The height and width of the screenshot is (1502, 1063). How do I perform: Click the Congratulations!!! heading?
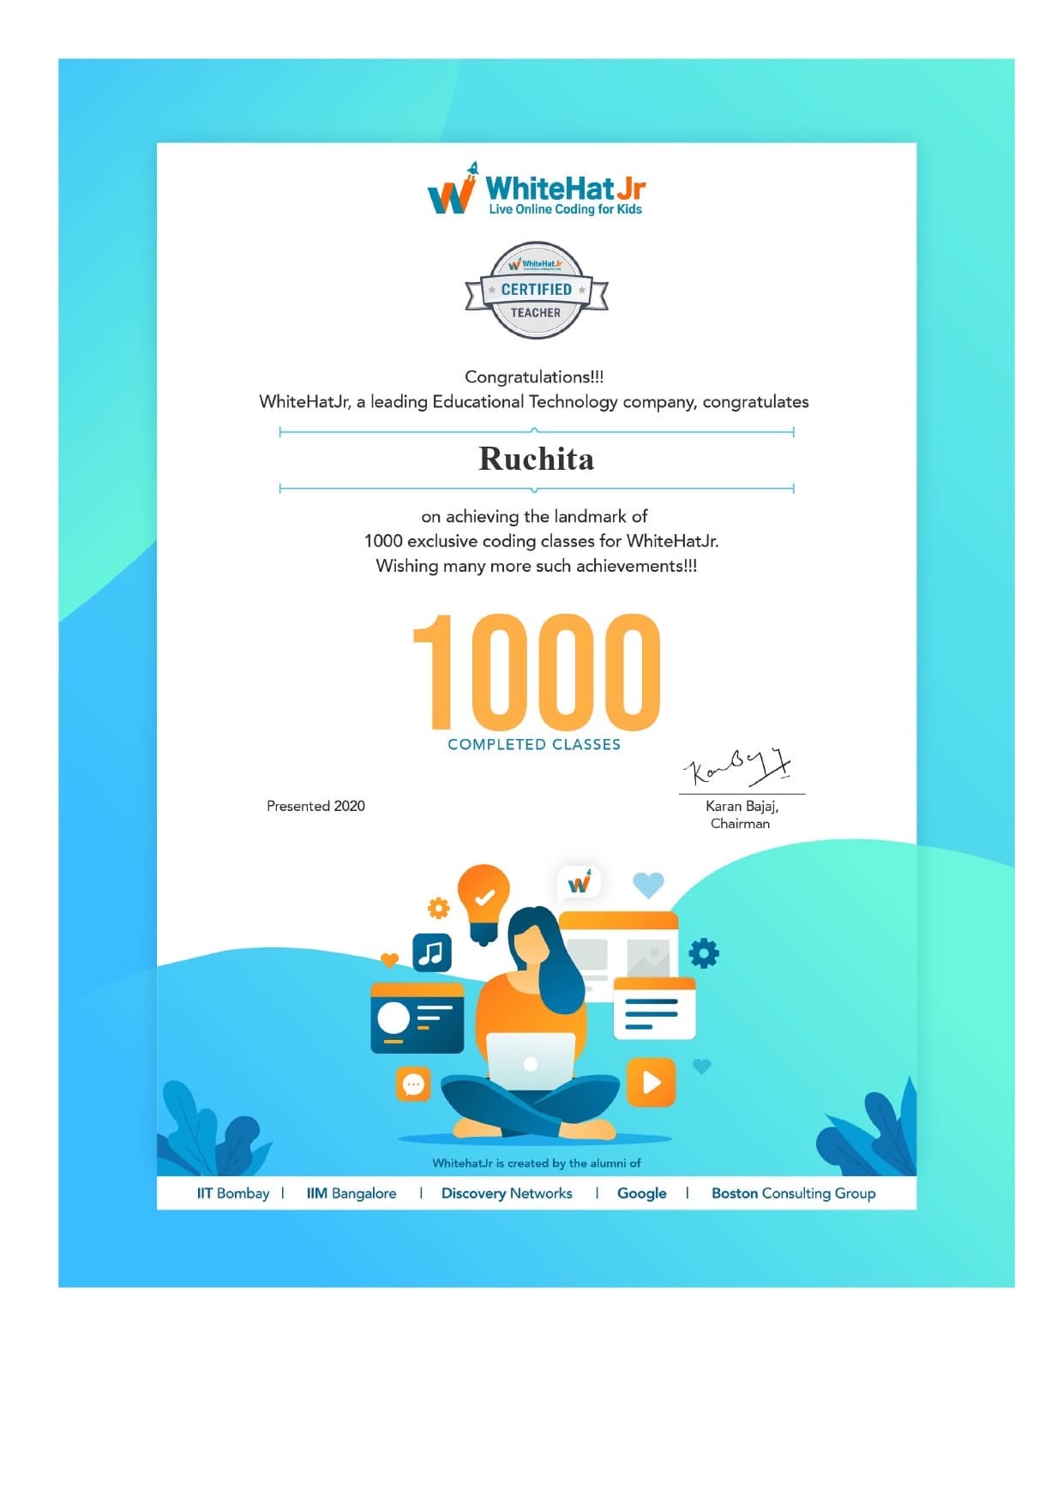point(534,376)
